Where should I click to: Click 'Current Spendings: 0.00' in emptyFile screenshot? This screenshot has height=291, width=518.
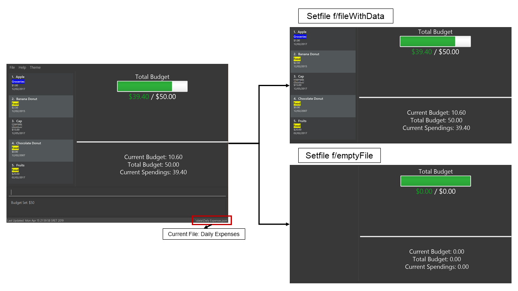[437, 267]
